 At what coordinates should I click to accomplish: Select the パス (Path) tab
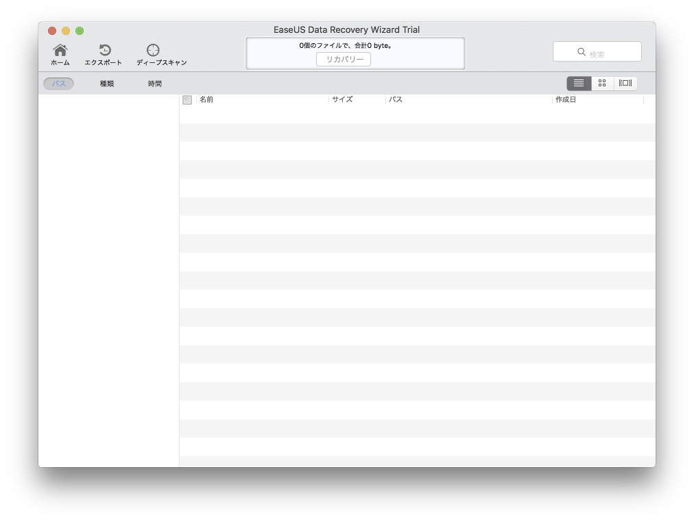(58, 84)
